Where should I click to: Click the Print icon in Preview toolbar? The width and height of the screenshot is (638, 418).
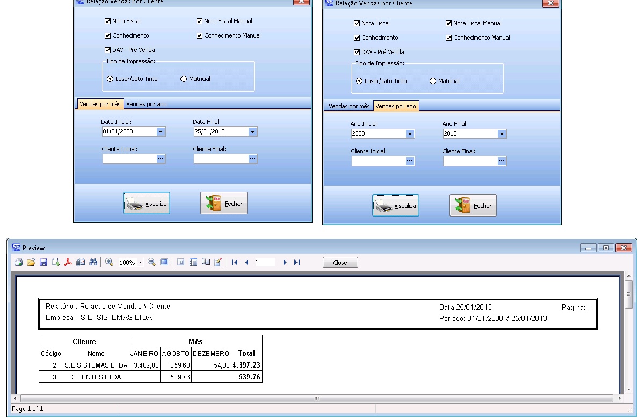(18, 263)
